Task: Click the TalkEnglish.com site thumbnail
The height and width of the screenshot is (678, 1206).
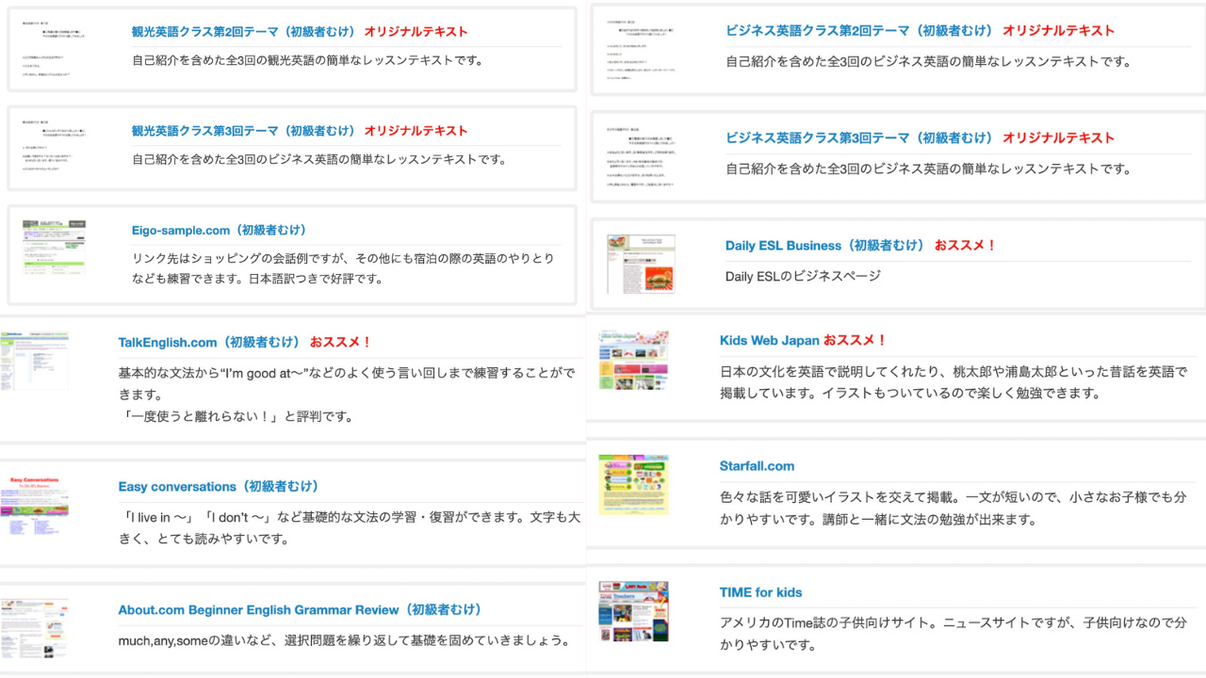Action: pyautogui.click(x=35, y=360)
